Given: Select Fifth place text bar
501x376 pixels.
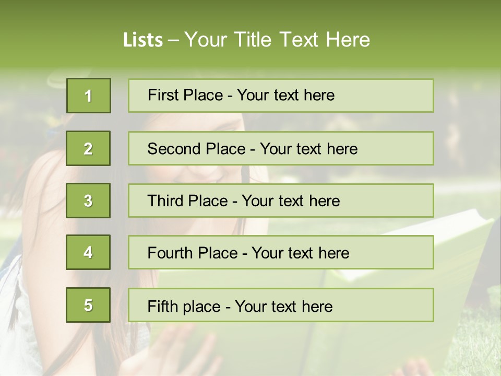Looking at the screenshot, I should [281, 305].
